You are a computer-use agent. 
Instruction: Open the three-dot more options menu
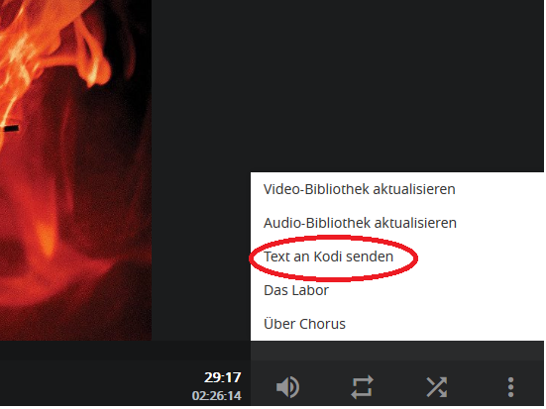click(x=510, y=387)
